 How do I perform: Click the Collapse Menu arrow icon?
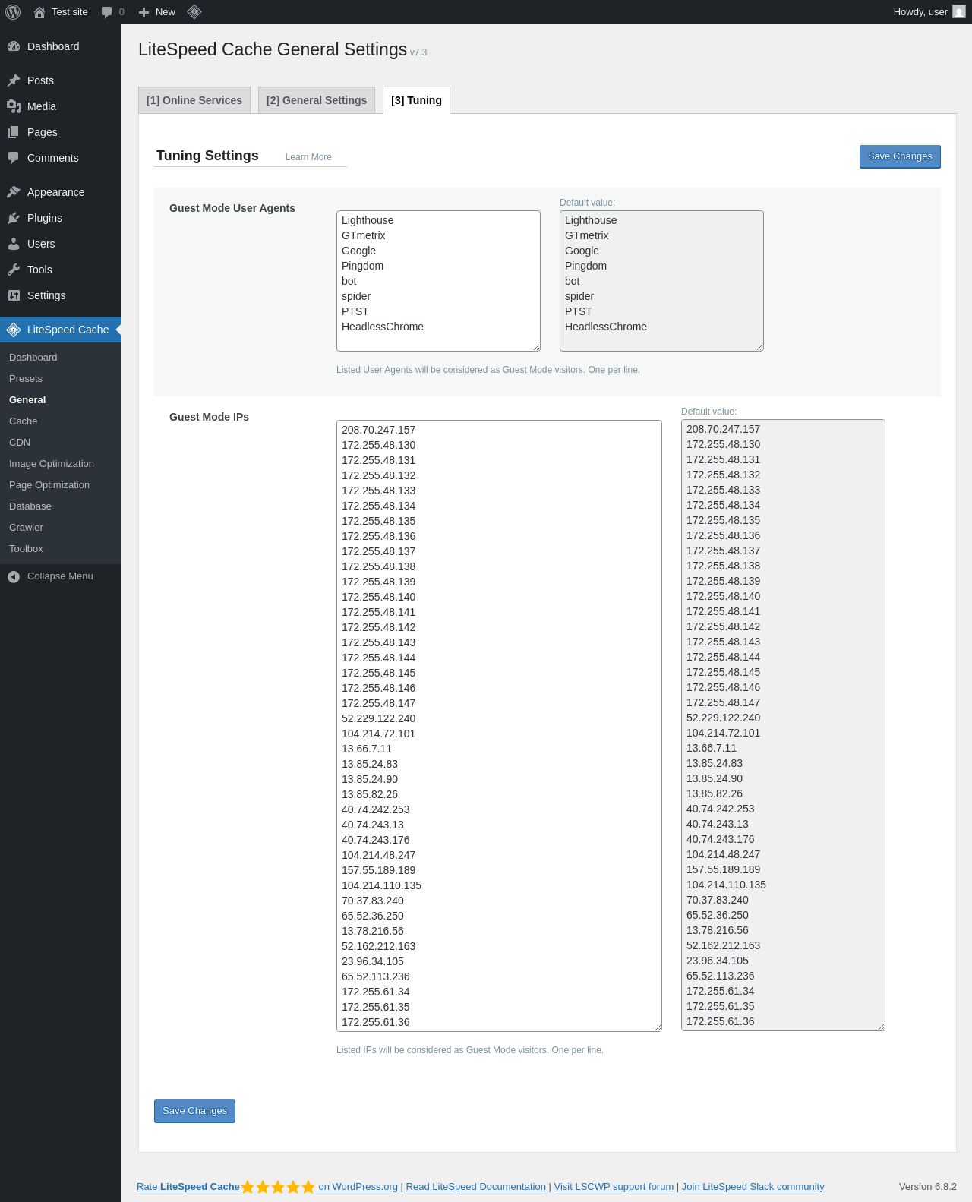(14, 576)
